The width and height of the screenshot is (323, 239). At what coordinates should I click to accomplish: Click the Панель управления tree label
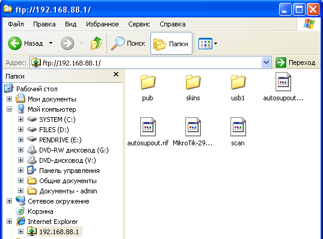pos(69,171)
